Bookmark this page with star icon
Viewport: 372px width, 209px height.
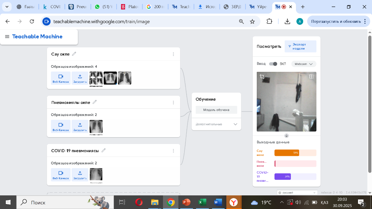(x=252, y=21)
